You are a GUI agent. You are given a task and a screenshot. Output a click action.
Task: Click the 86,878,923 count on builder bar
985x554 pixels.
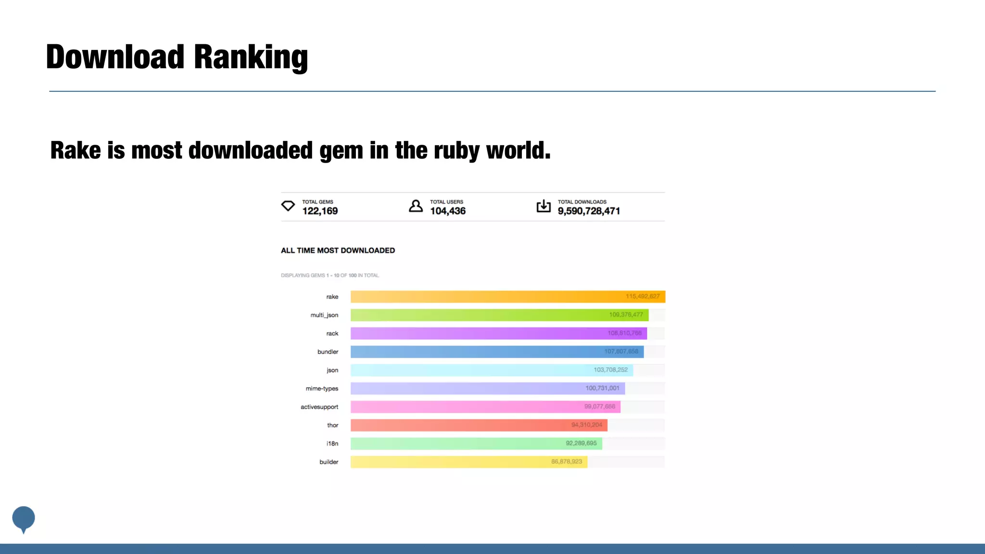pyautogui.click(x=567, y=461)
